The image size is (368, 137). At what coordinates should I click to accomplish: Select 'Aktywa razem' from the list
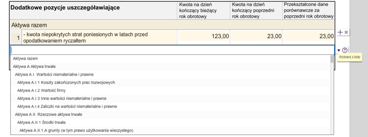[170, 59]
